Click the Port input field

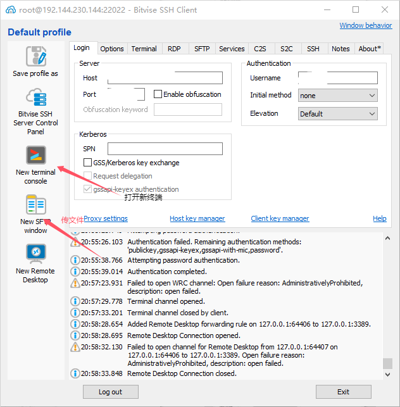[126, 94]
